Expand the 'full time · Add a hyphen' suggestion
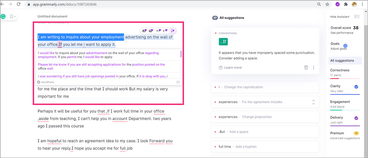 pos(265,147)
